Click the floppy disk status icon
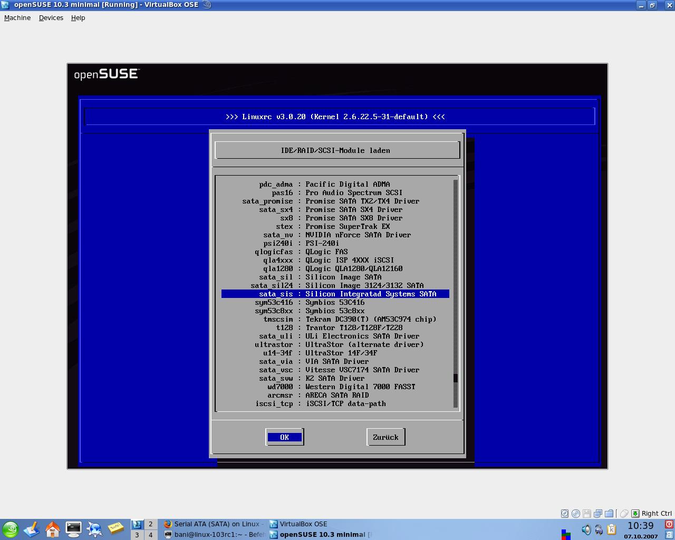Image resolution: width=675 pixels, height=540 pixels. coord(587,513)
